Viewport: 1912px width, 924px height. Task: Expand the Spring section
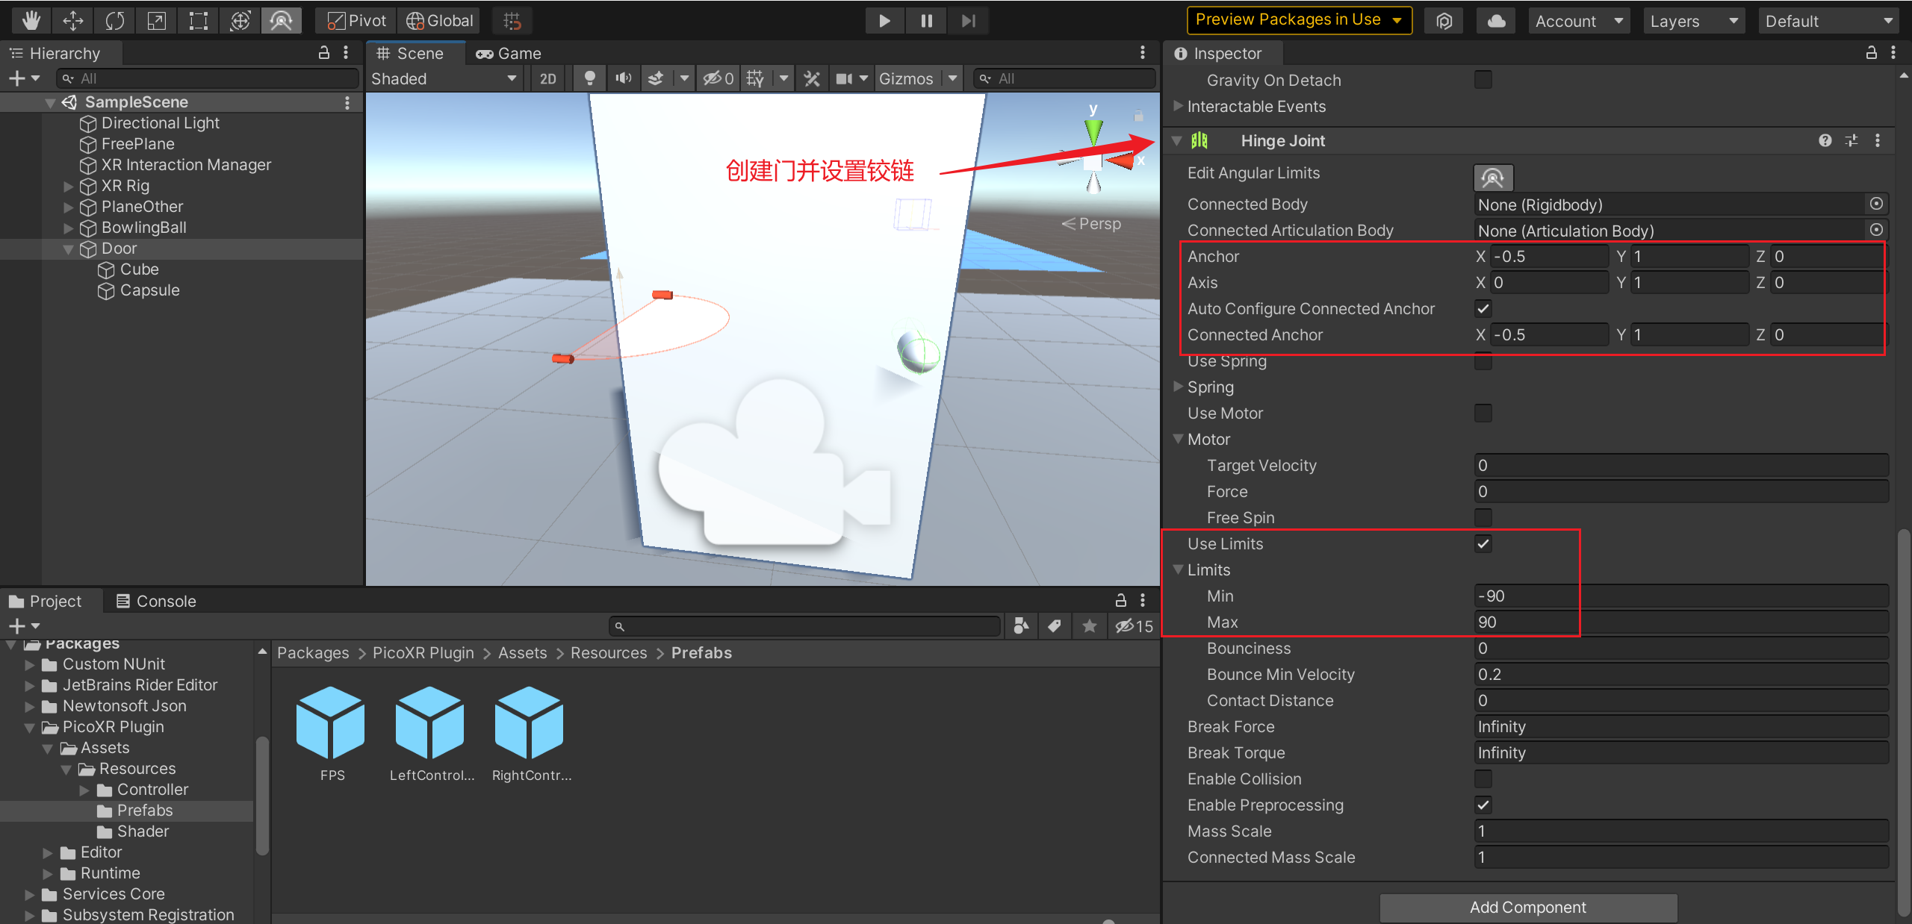1178,387
